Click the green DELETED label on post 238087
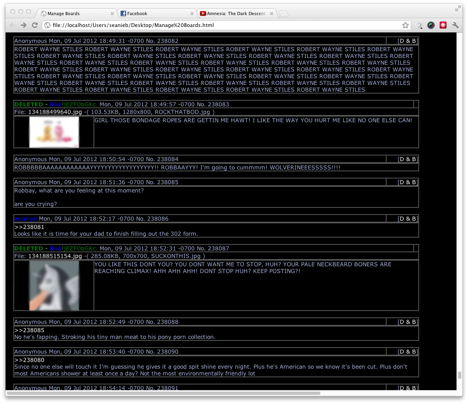This screenshot has height=404, width=468. [x=29, y=248]
